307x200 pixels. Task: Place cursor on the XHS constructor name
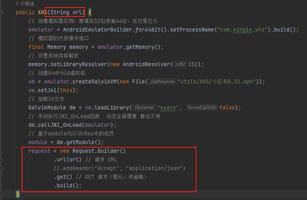click(43, 12)
